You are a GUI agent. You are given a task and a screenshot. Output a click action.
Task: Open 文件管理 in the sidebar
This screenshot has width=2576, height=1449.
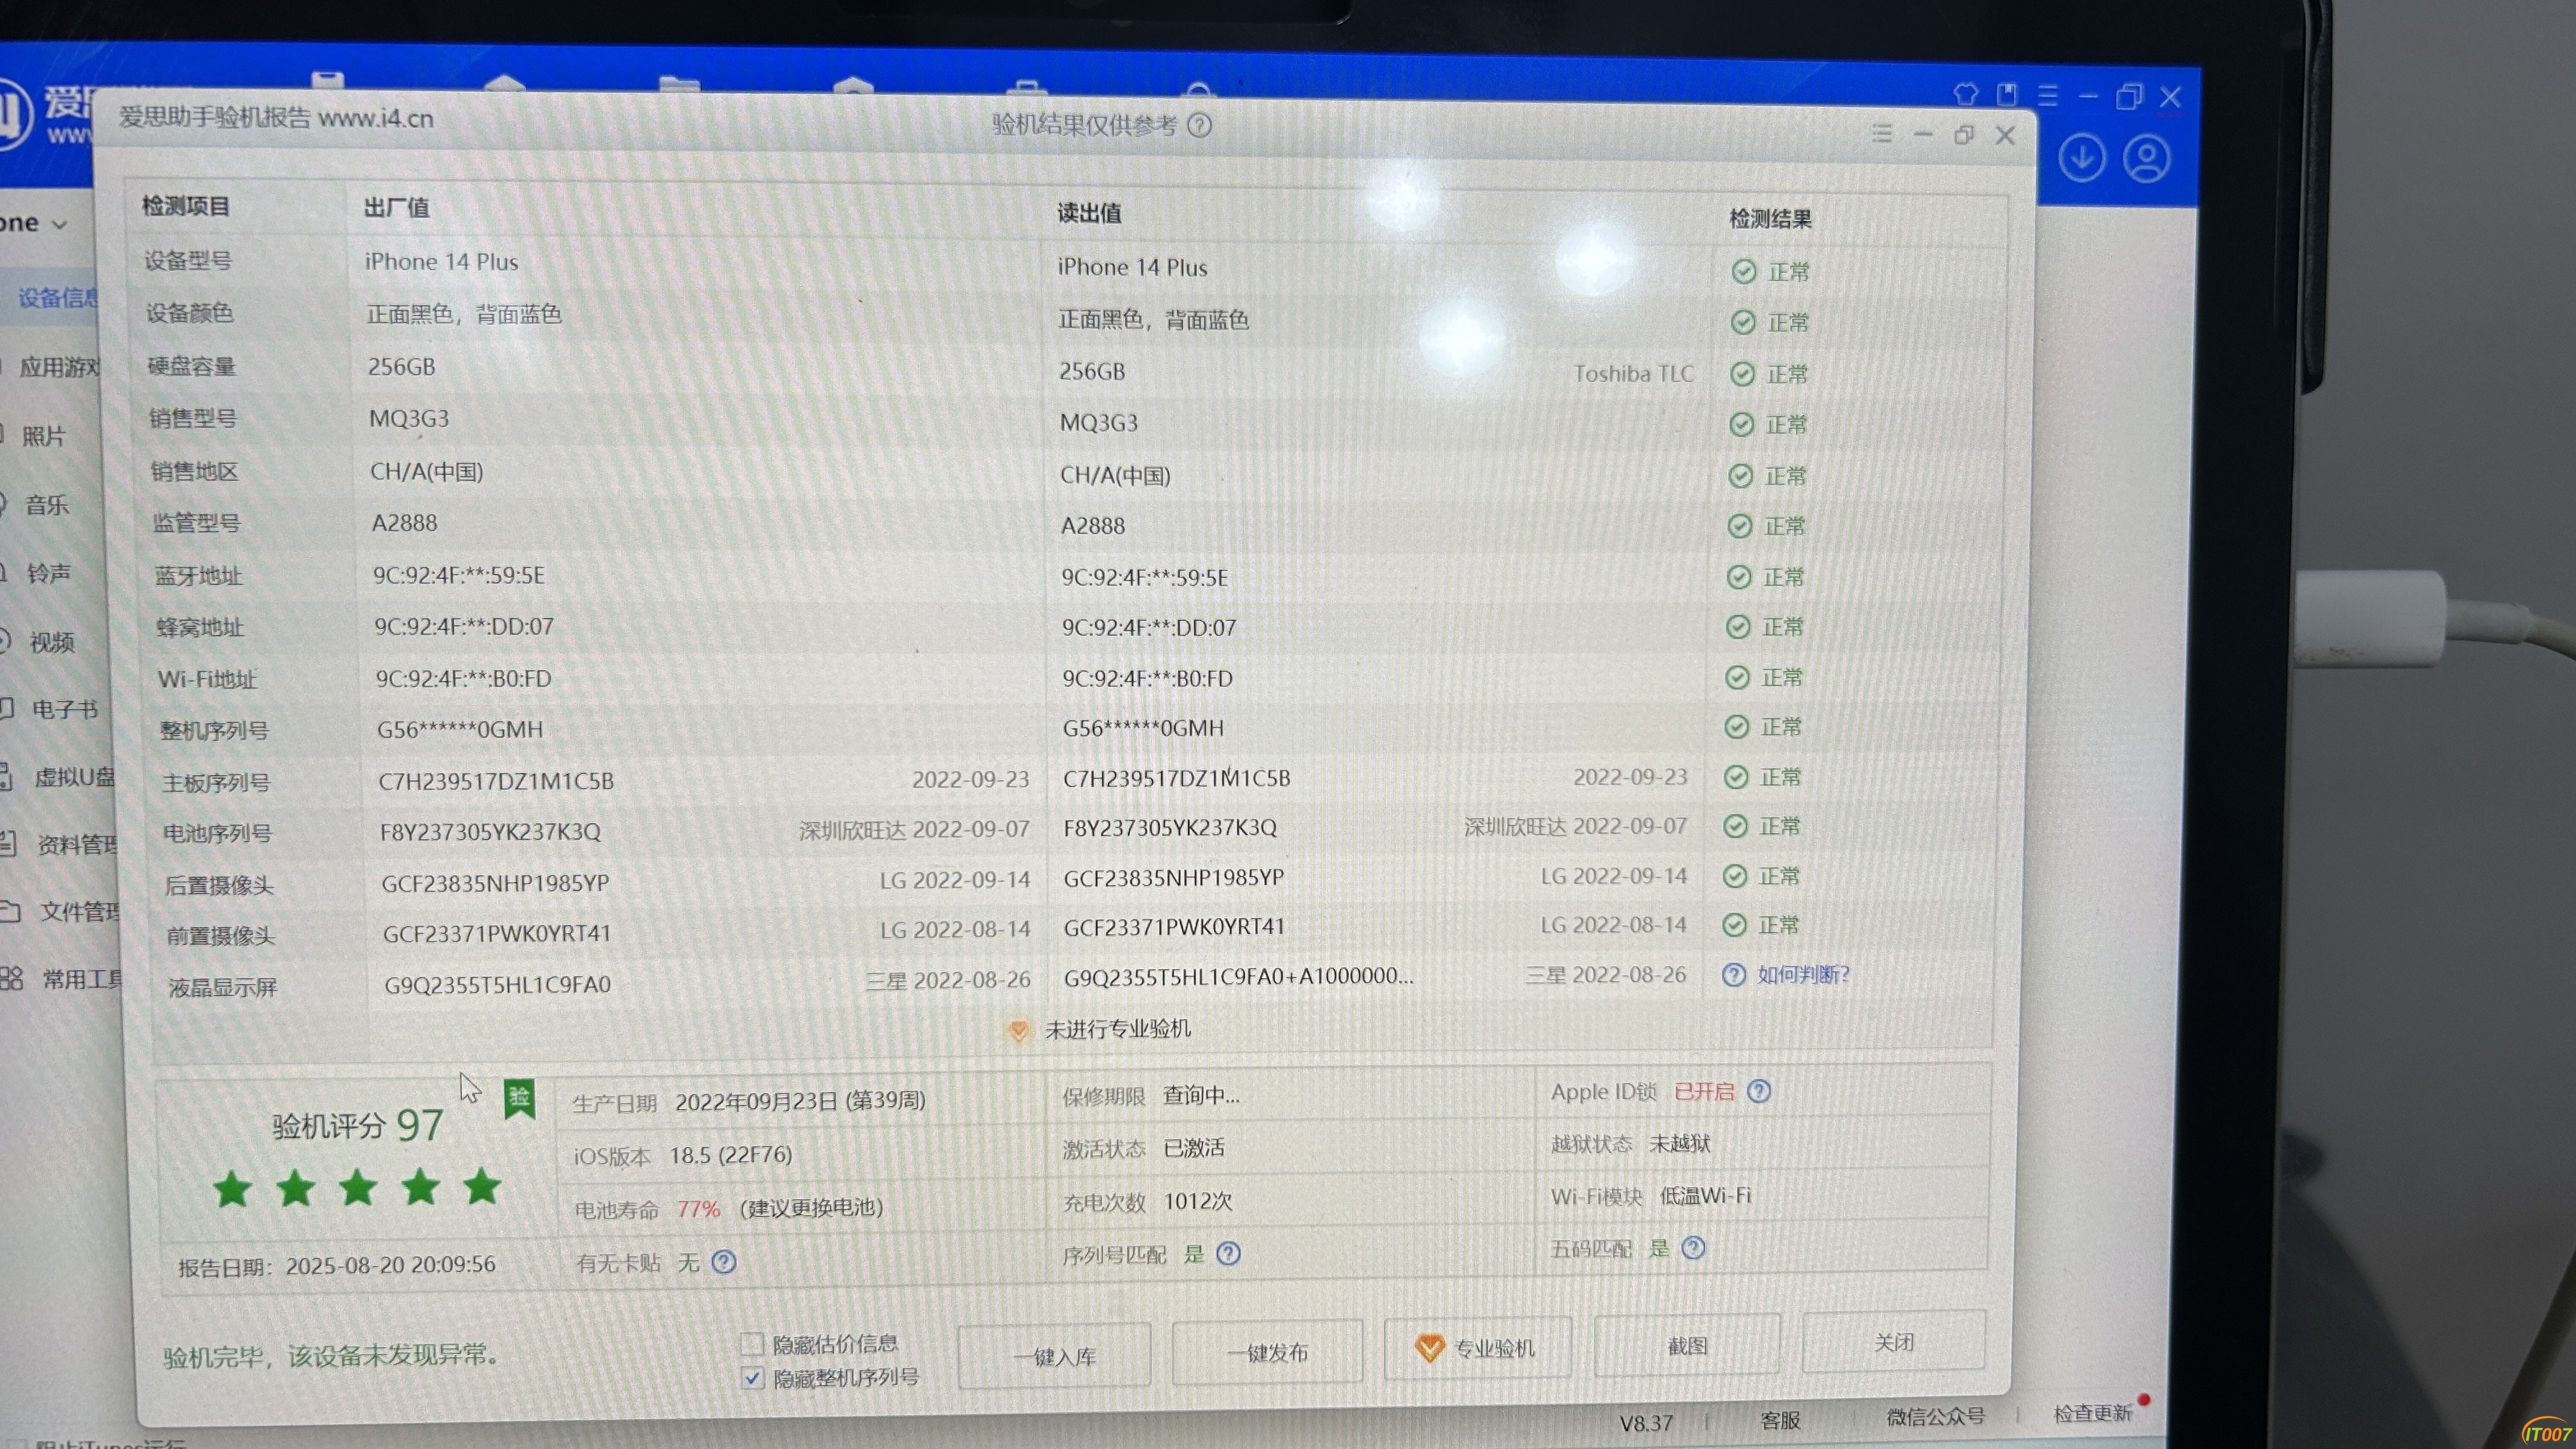coord(80,912)
